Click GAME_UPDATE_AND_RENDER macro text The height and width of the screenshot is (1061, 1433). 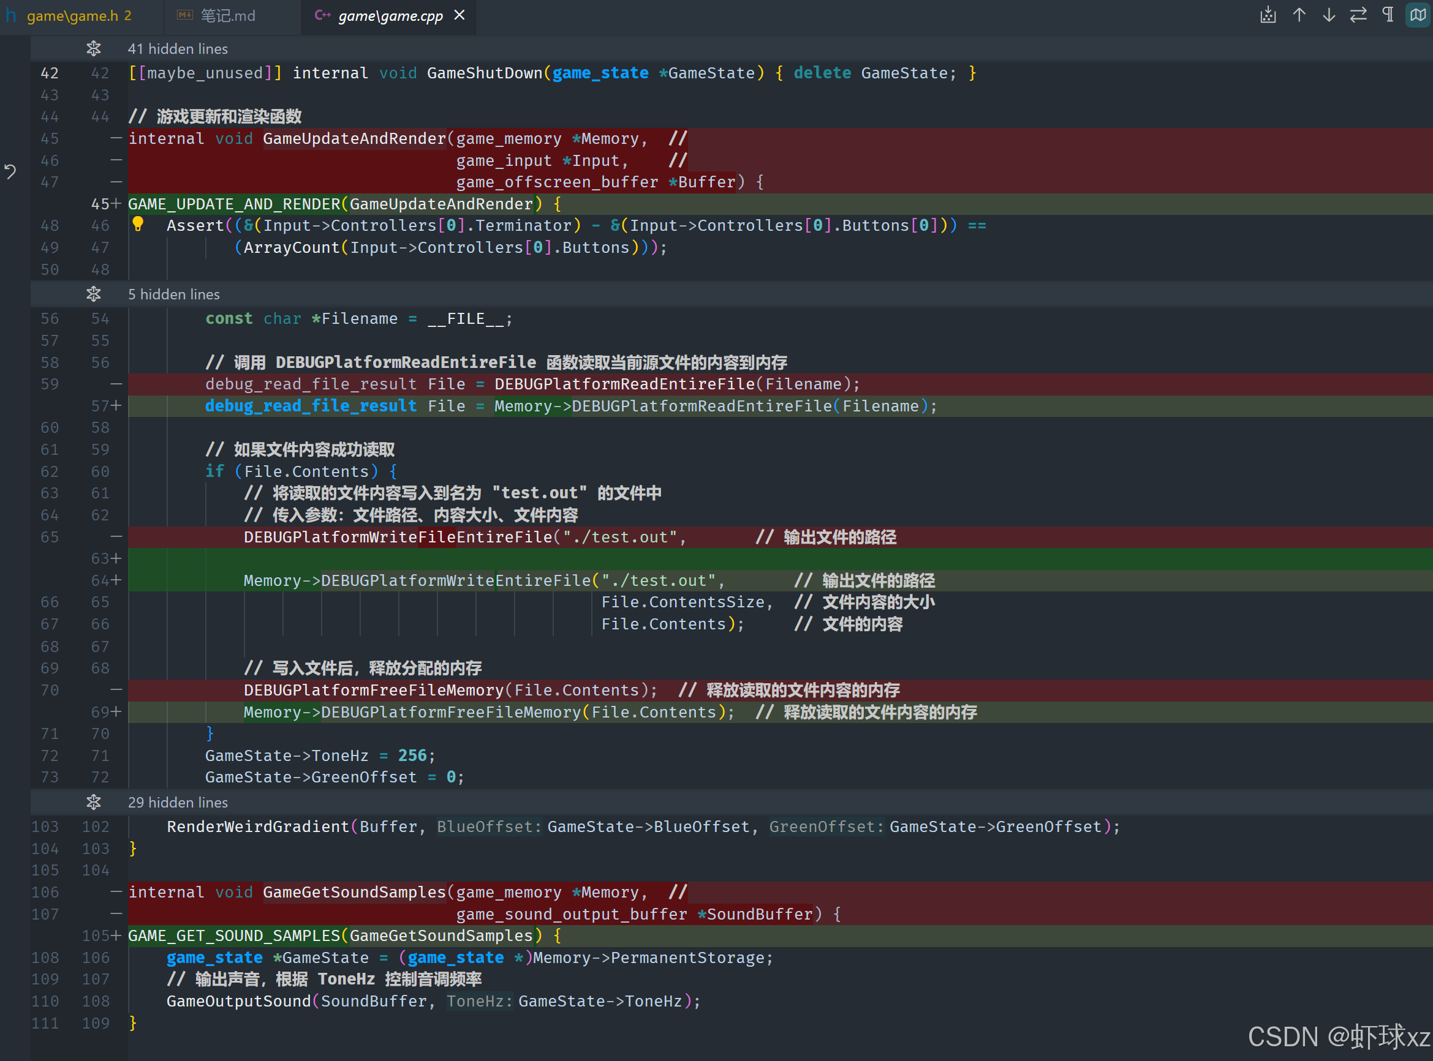(x=234, y=204)
